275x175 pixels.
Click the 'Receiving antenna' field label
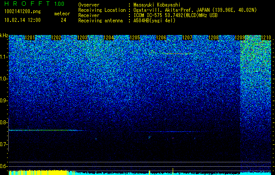(101, 21)
